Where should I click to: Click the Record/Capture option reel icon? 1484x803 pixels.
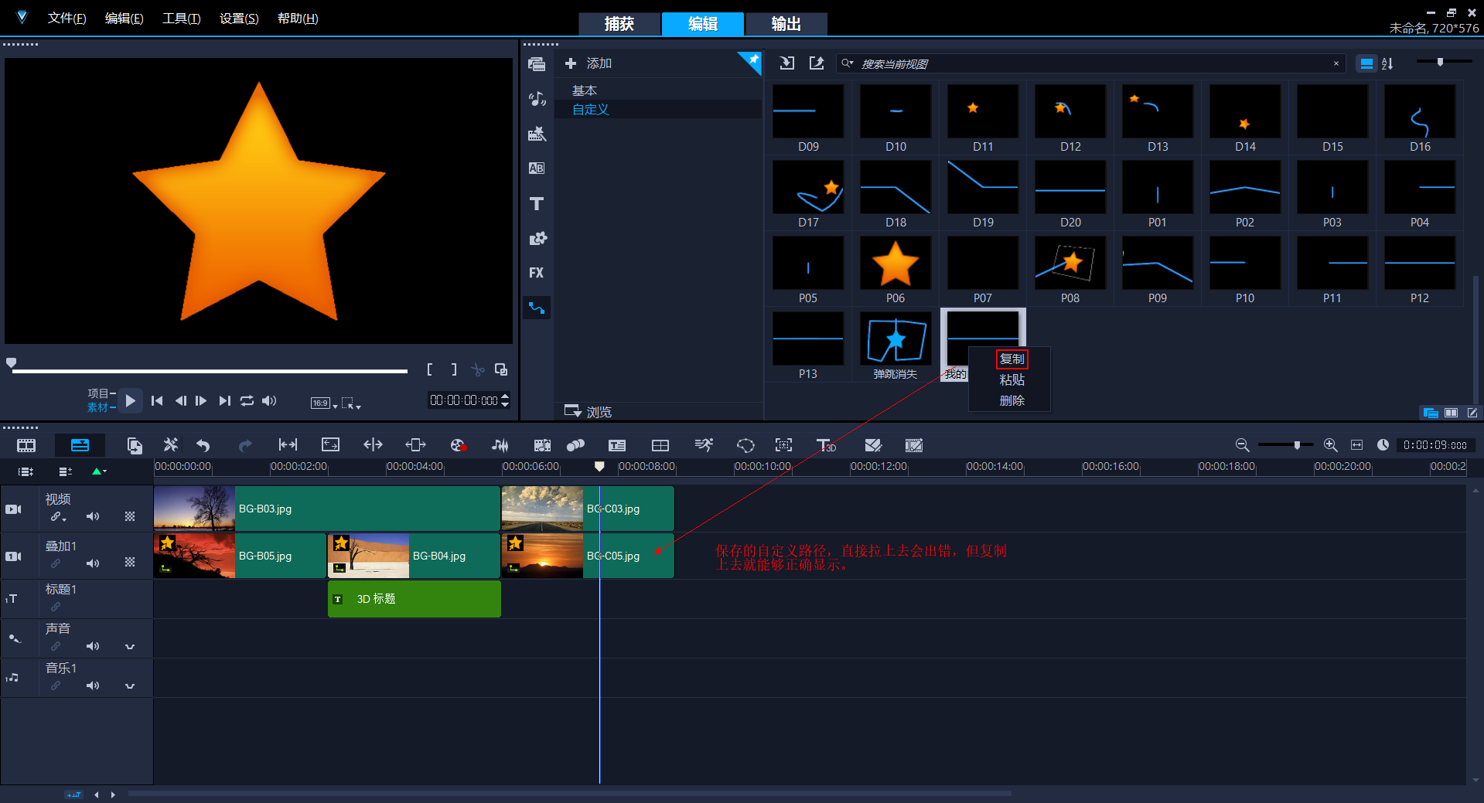tap(457, 445)
